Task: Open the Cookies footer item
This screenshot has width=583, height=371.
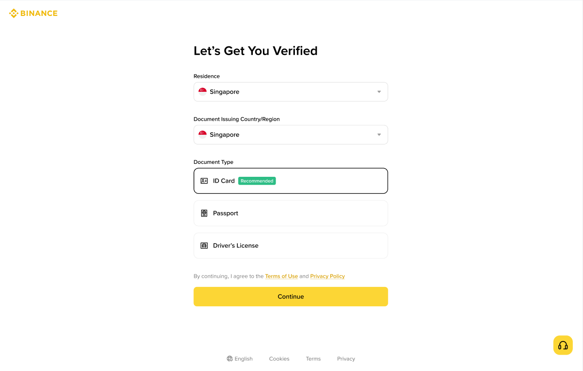Action: 279,358
